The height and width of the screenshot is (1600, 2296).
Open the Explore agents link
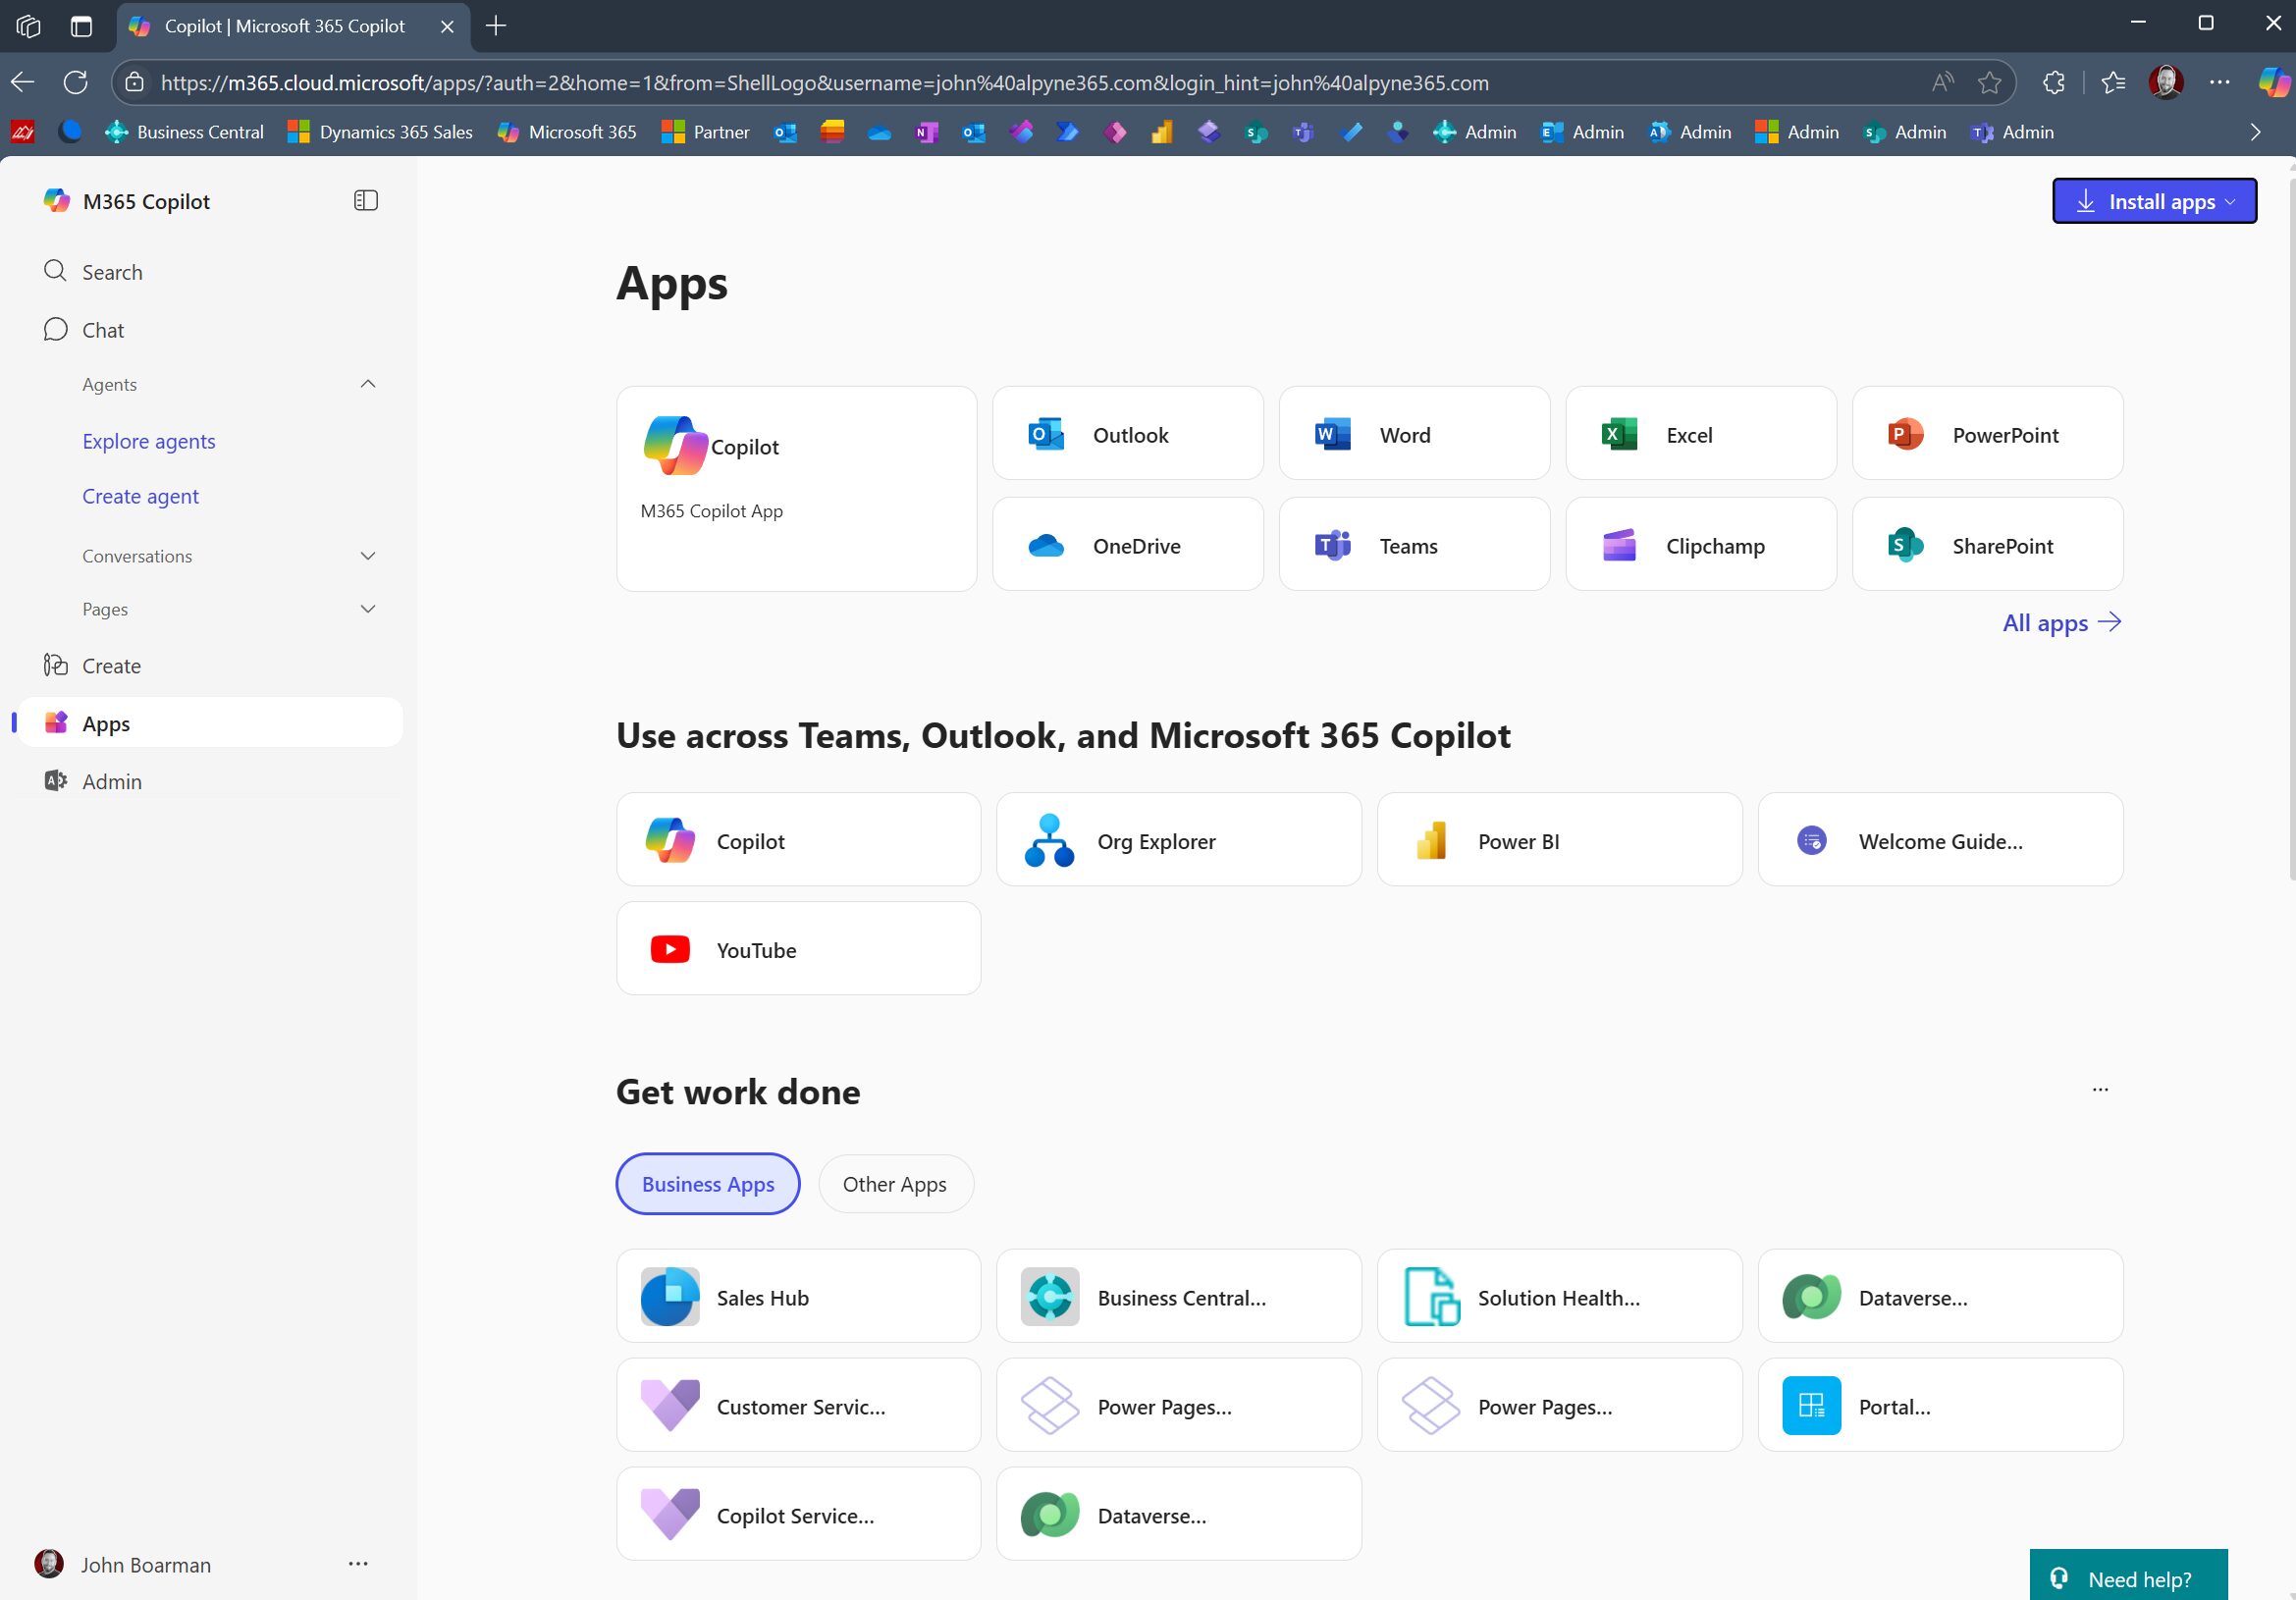pyautogui.click(x=149, y=441)
